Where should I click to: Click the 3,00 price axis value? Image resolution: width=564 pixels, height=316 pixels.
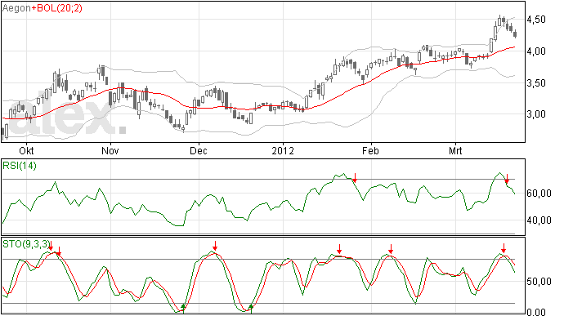pyautogui.click(x=536, y=114)
